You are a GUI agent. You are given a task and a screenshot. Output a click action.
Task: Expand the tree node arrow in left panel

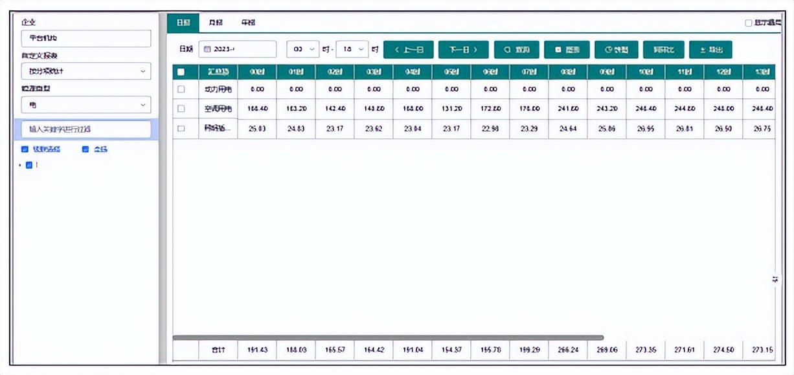coord(20,165)
